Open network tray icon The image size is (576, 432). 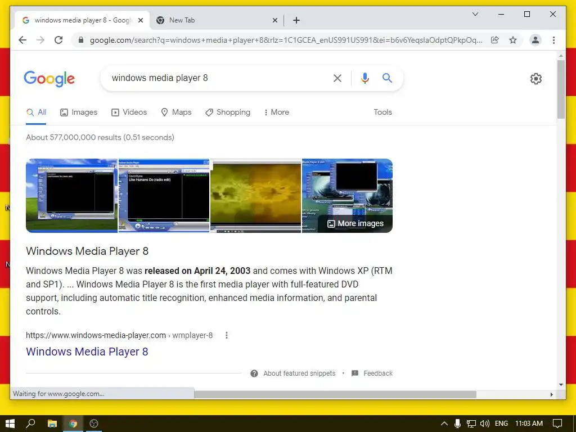tap(471, 424)
